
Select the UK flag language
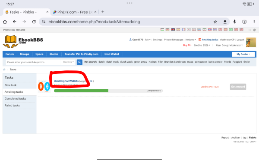point(173,30)
